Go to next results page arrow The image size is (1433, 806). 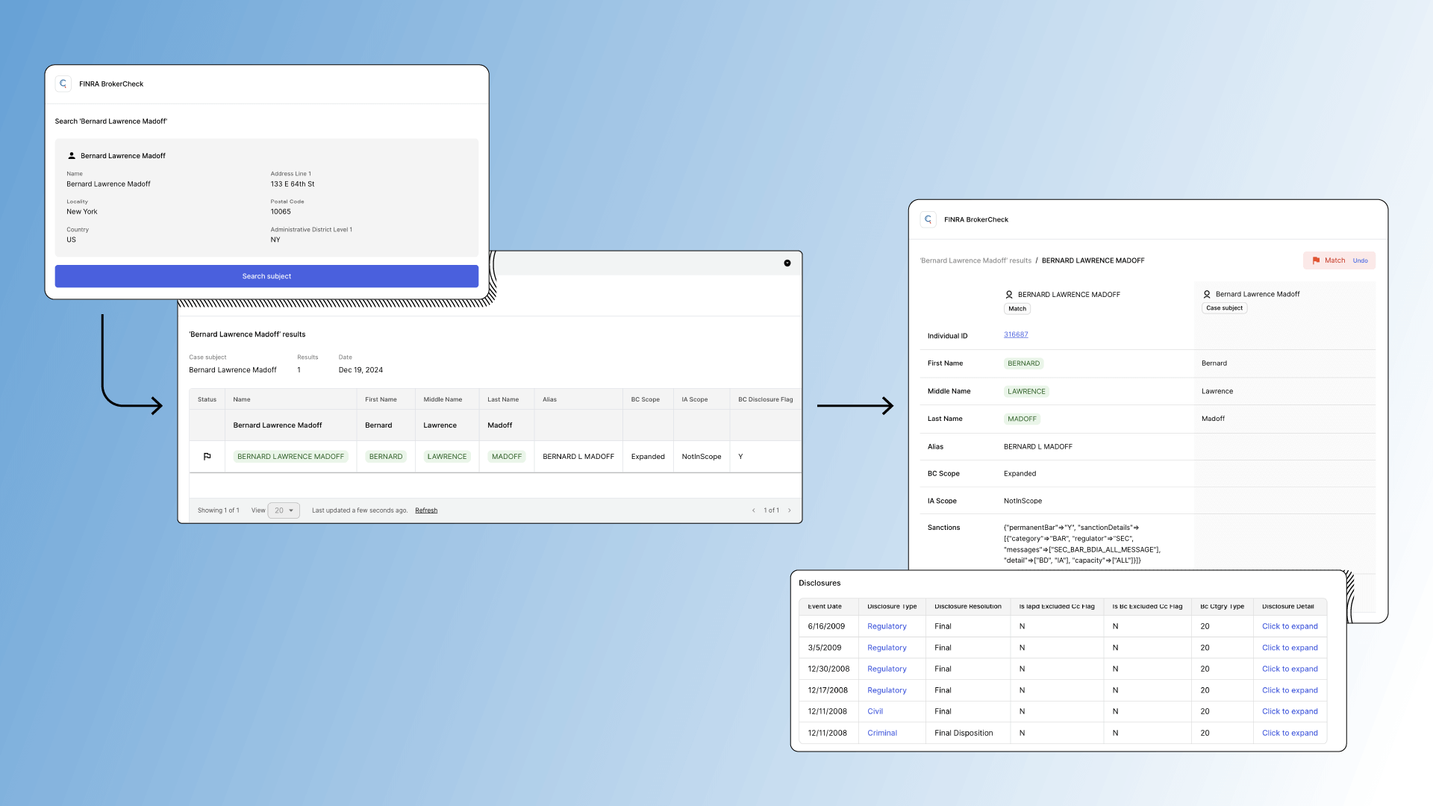(790, 510)
